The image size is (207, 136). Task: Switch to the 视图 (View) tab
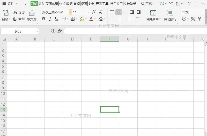84,4
